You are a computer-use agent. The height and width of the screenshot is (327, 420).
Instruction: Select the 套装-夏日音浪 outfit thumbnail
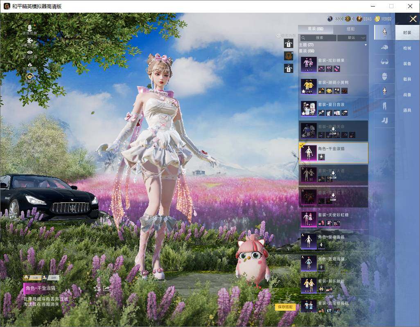pyautogui.click(x=309, y=108)
